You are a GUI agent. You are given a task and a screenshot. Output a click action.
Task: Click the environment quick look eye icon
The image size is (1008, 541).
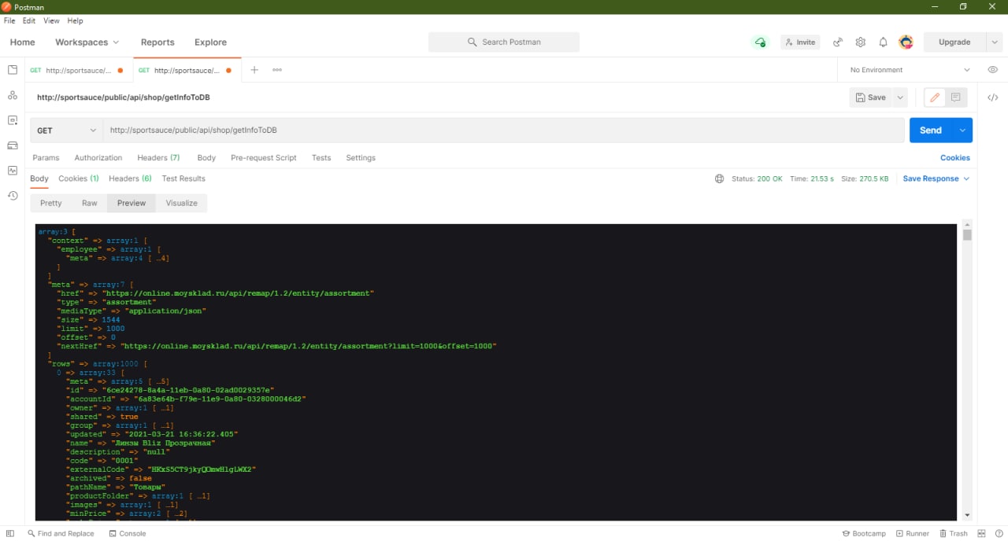[993, 70]
